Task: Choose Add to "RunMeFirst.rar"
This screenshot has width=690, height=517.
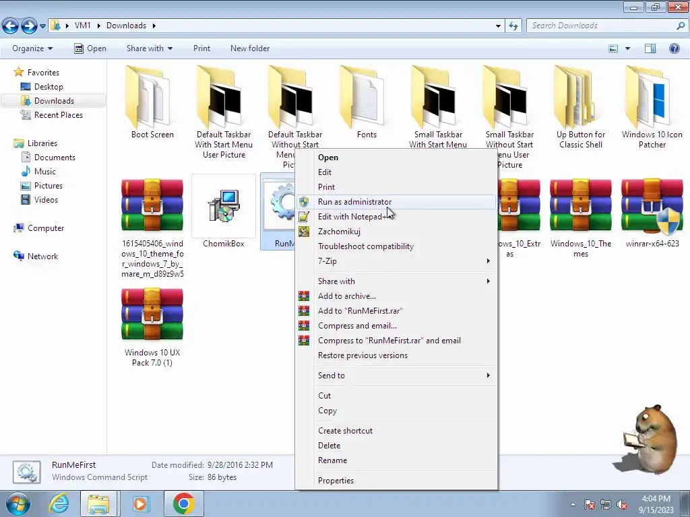Action: [396, 311]
